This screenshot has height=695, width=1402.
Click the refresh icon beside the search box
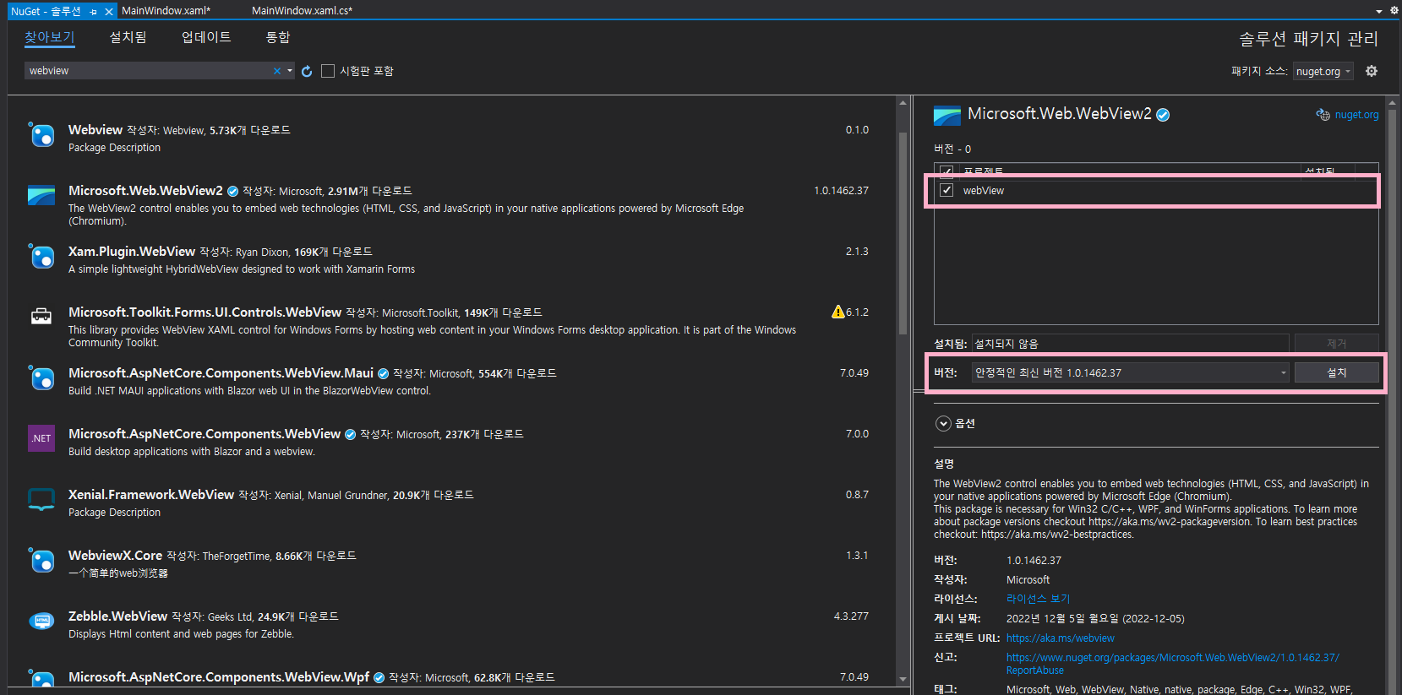(x=307, y=71)
